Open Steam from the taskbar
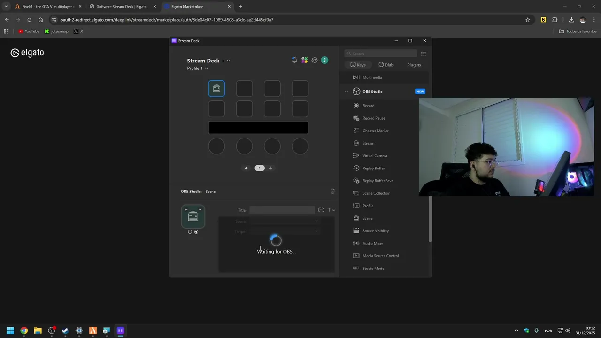Screen dimensions: 601x338 (65, 330)
